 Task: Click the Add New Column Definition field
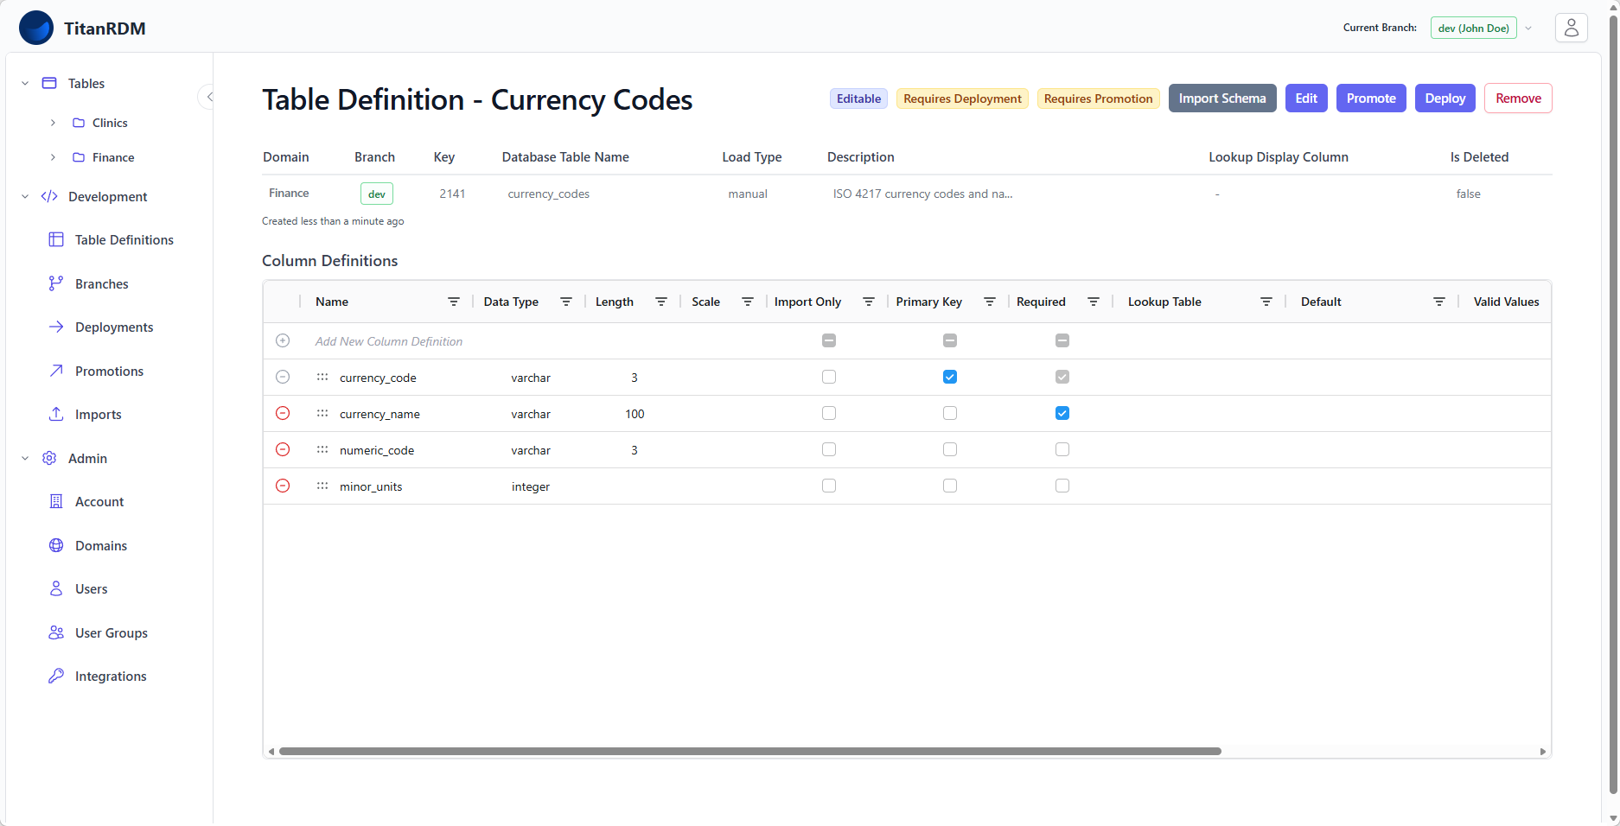tap(389, 341)
